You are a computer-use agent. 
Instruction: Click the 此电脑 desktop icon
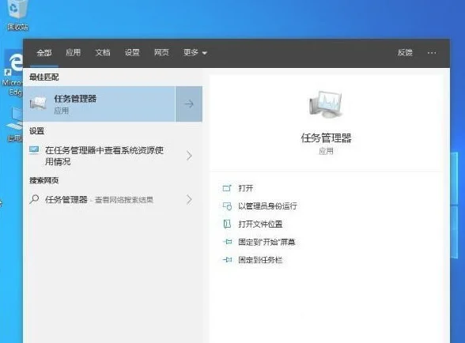(14, 125)
